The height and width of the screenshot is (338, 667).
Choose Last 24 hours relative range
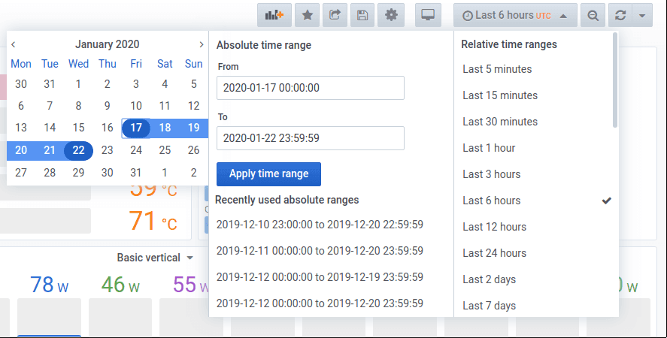coord(494,253)
